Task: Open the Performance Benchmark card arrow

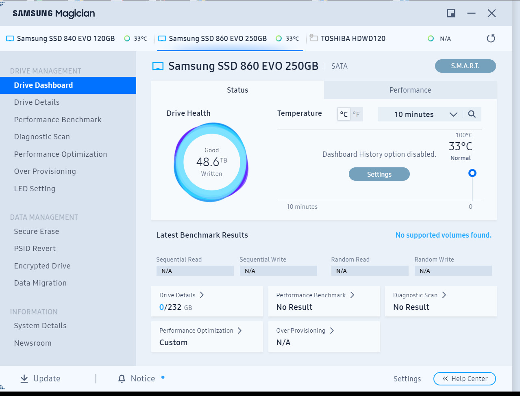Action: 352,295
